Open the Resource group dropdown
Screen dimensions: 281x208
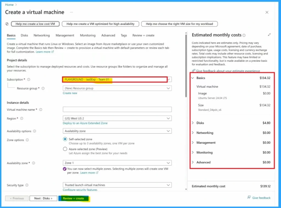[x=117, y=88]
